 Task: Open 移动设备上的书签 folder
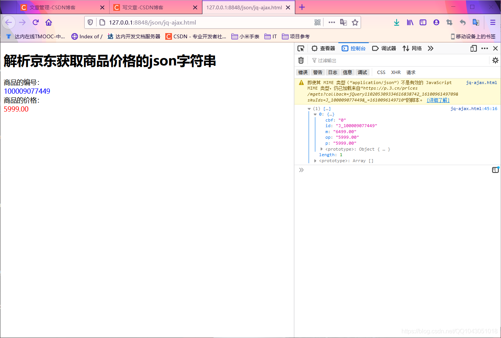(x=473, y=36)
